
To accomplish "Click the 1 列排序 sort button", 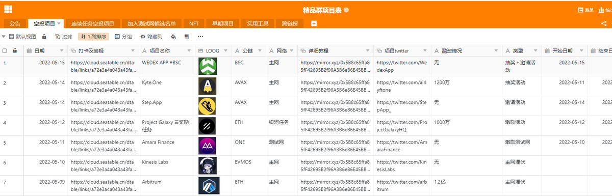I will point(93,37).
